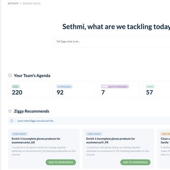Viewport: 170px width, 170px height.
Task: Click the checkmark icon beside Your Team's Agenda
Action: 10,75
